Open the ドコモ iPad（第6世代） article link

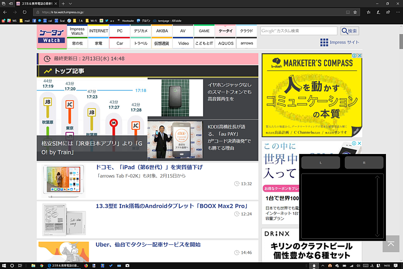149,168
